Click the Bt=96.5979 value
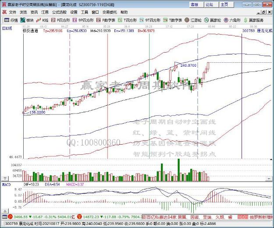Screen dimensions: 274x228 146,31
